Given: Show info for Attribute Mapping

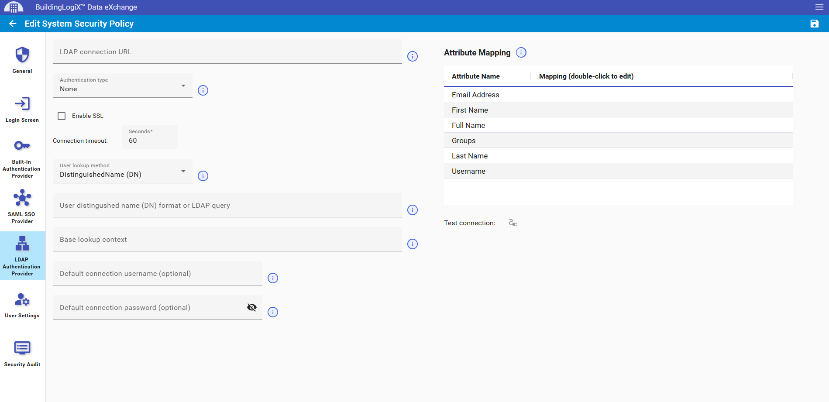Looking at the screenshot, I should tap(521, 52).
